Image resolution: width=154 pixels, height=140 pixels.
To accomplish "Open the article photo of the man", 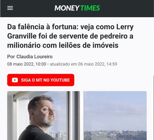I will pyautogui.click(x=77, y=116).
